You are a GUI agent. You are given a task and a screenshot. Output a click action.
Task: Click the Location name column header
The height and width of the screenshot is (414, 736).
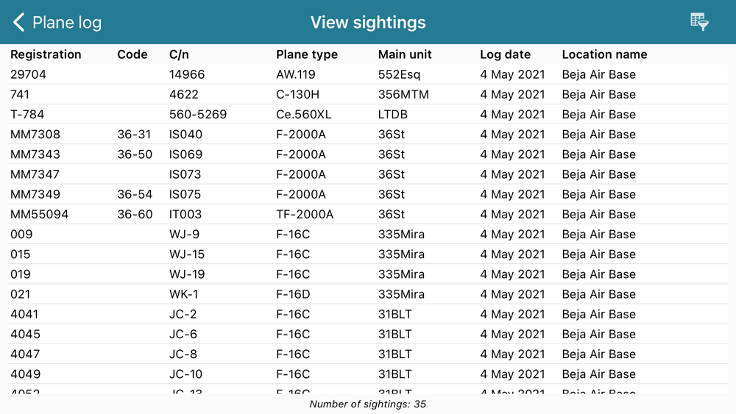point(604,54)
